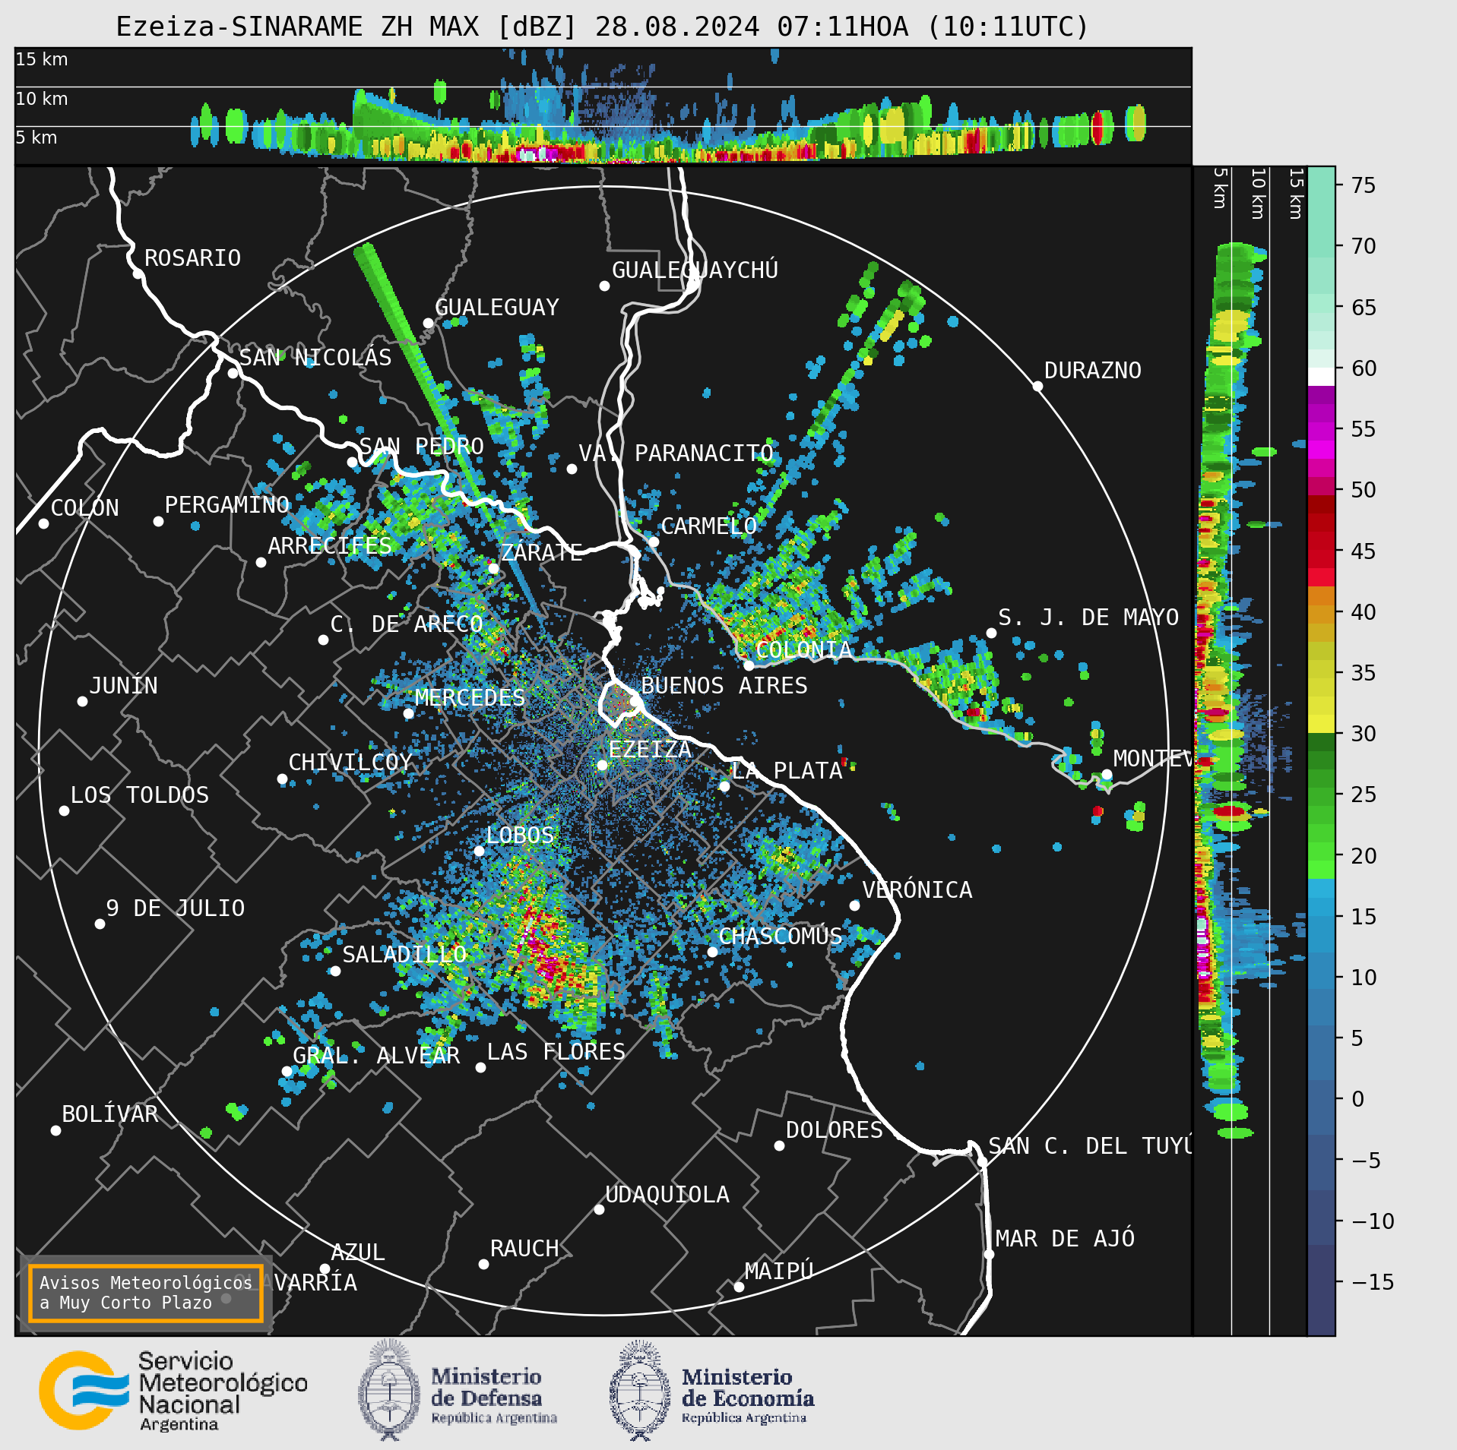
Task: Click the LOS TOLDOS city label
Action: tap(139, 794)
